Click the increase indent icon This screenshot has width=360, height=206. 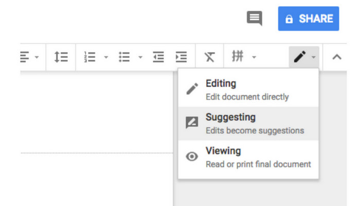click(x=181, y=57)
